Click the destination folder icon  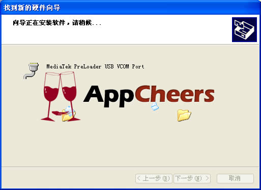pos(184,116)
